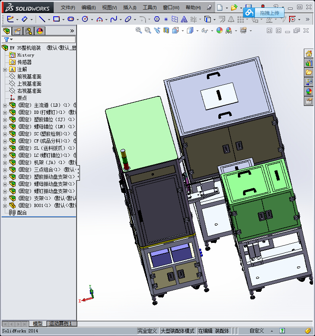Image resolution: width=315 pixels, height=336 pixels.
Task: Select the Polygon sketch tool
Action: (x=157, y=19)
